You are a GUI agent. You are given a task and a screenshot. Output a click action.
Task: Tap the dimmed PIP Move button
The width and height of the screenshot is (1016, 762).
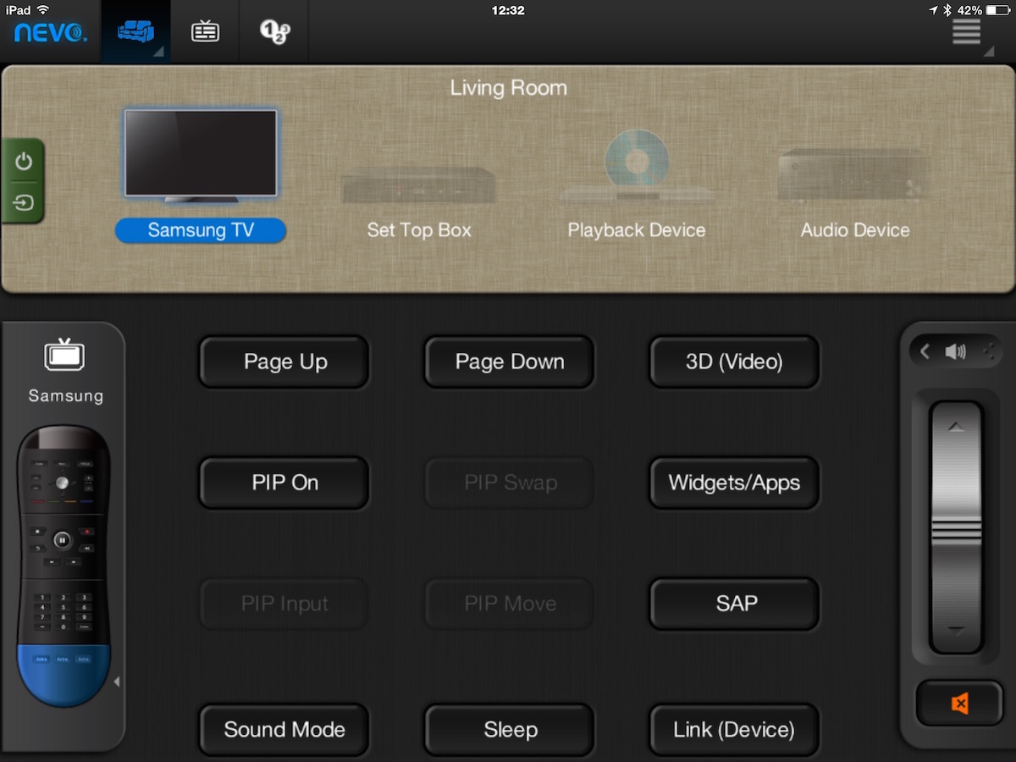509,605
